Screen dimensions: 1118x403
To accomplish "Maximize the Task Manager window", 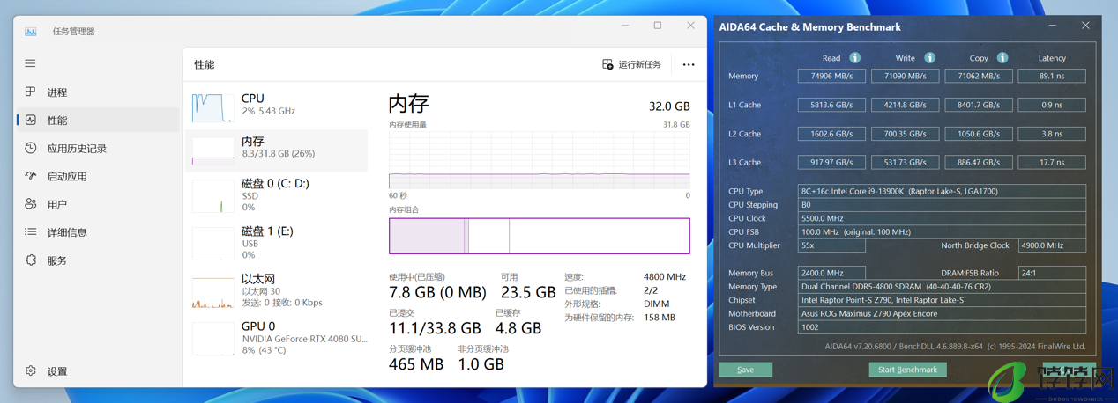I will [658, 26].
